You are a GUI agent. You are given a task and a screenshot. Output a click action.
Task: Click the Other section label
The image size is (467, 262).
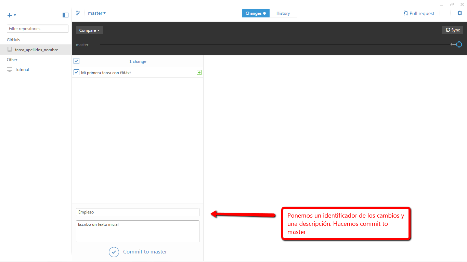point(12,60)
